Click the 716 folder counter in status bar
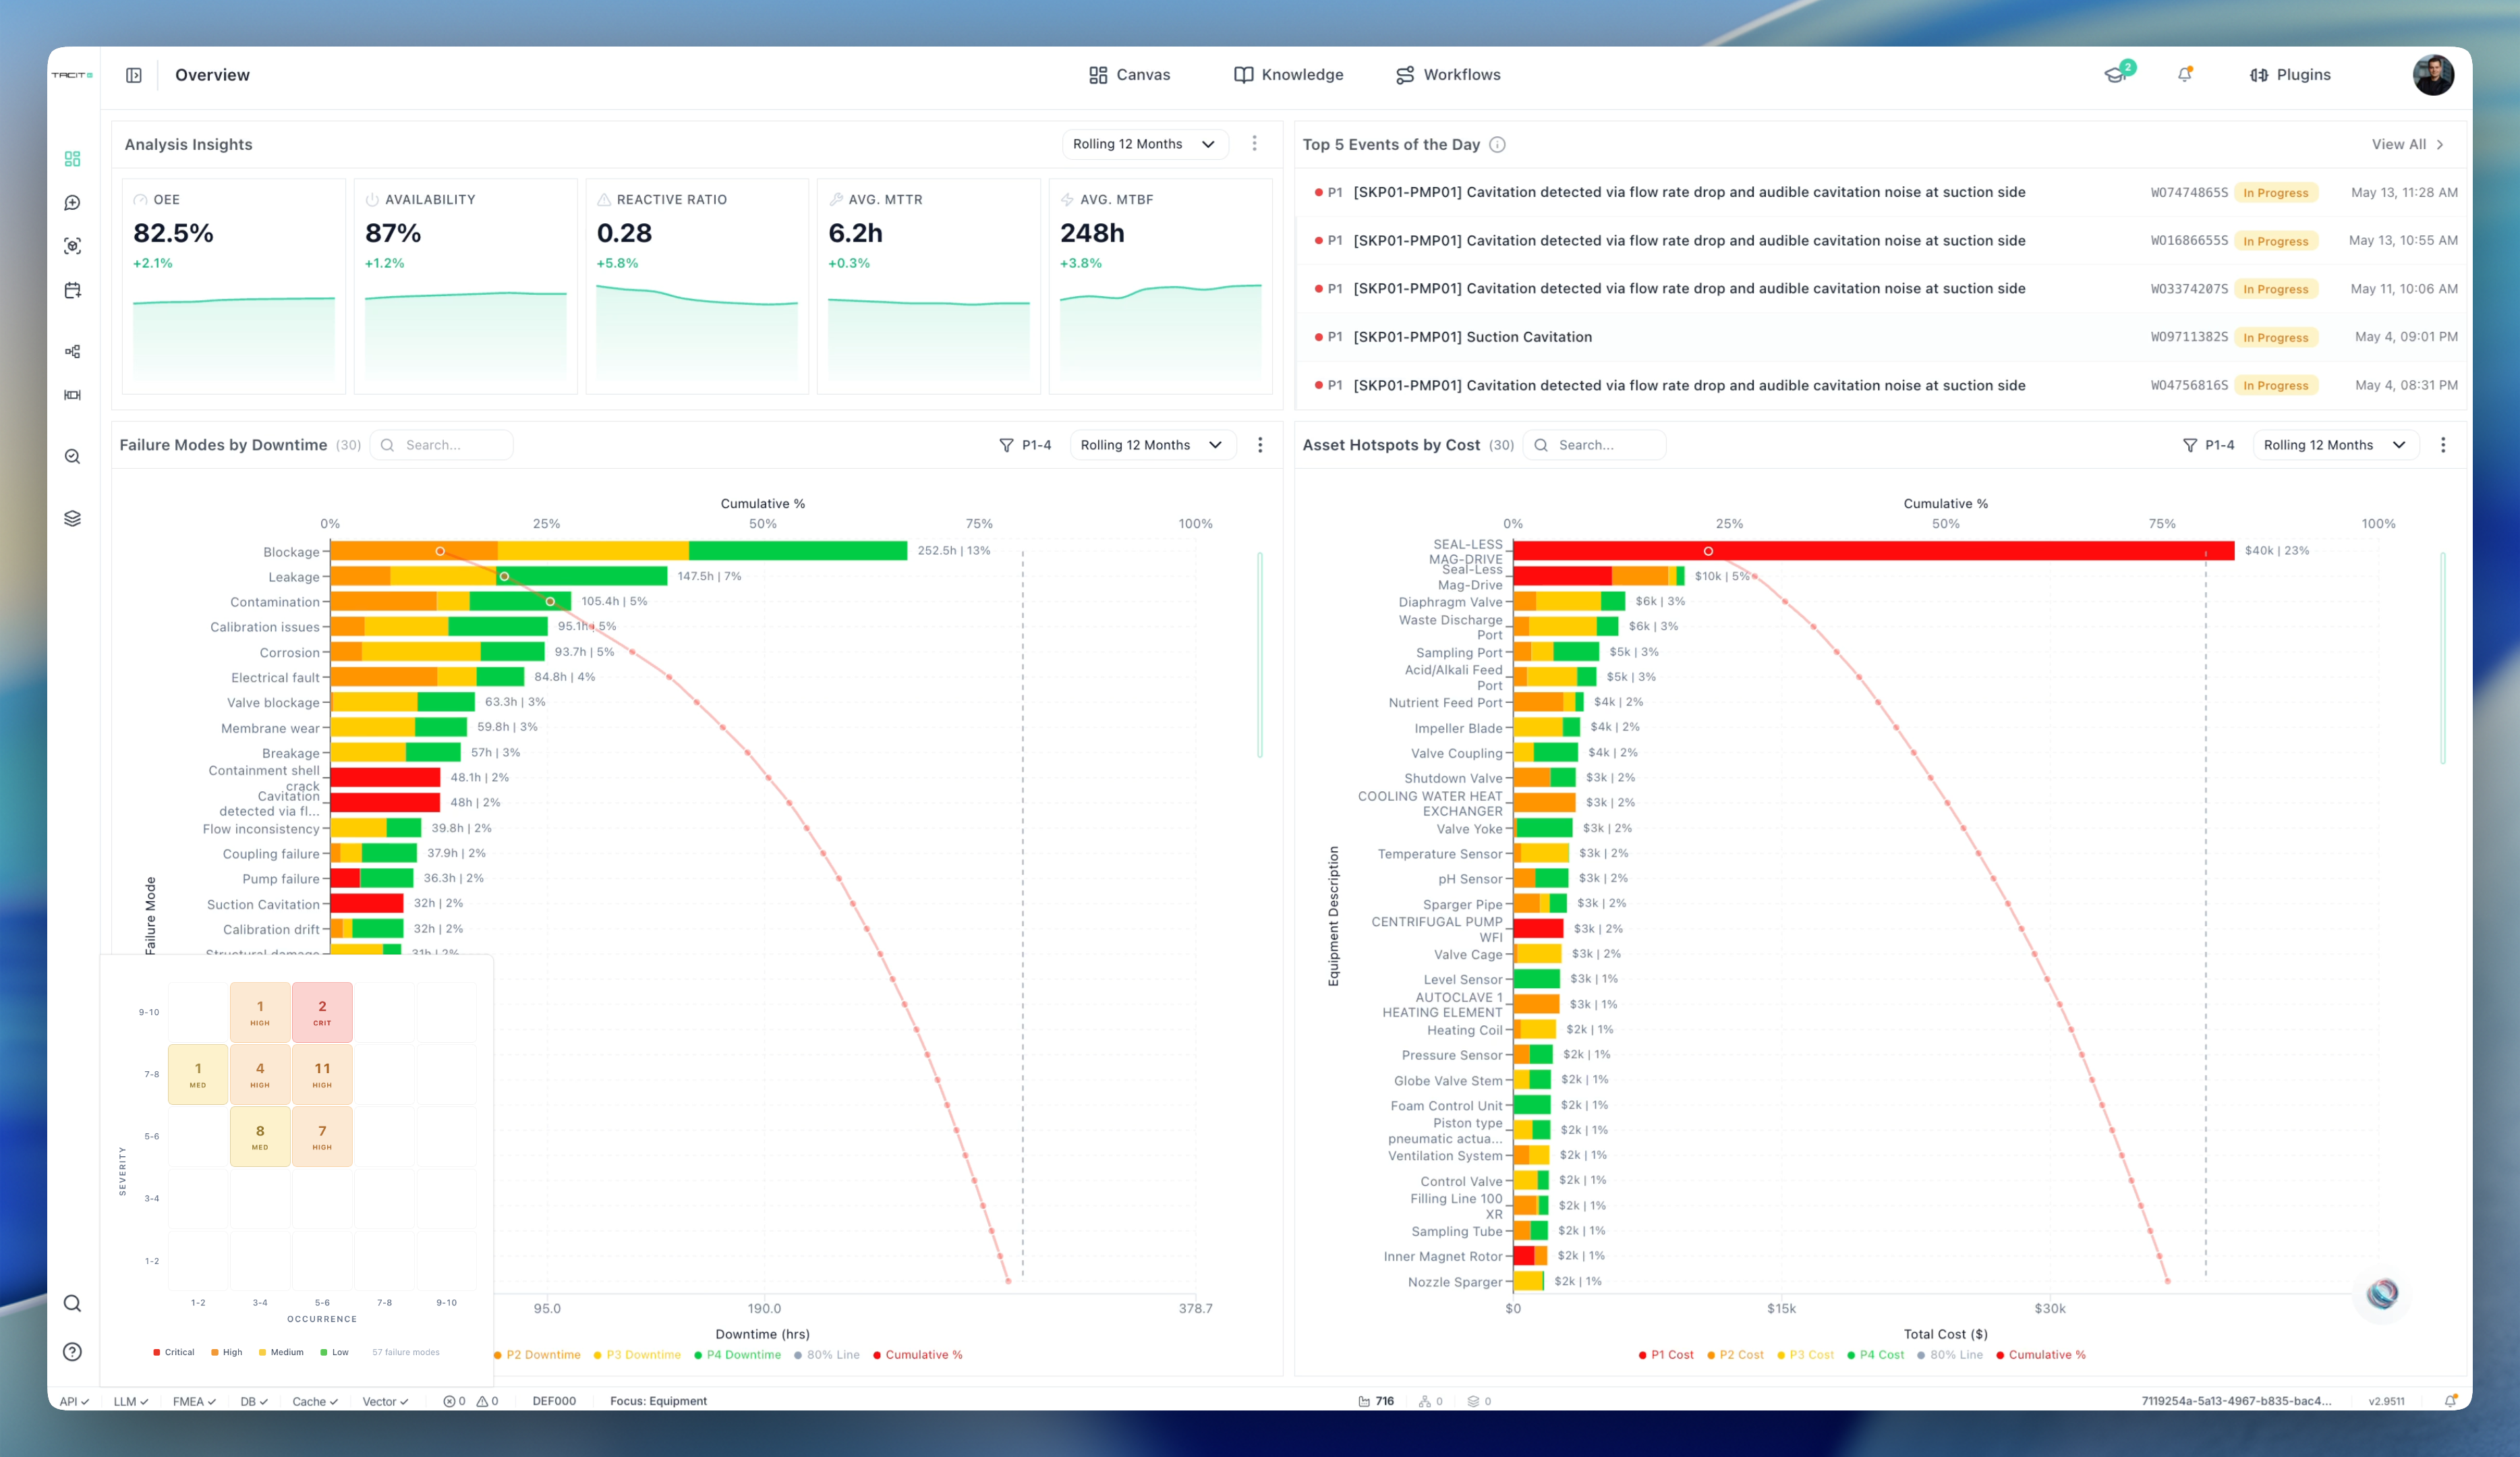The image size is (2520, 1457). (1376, 1401)
